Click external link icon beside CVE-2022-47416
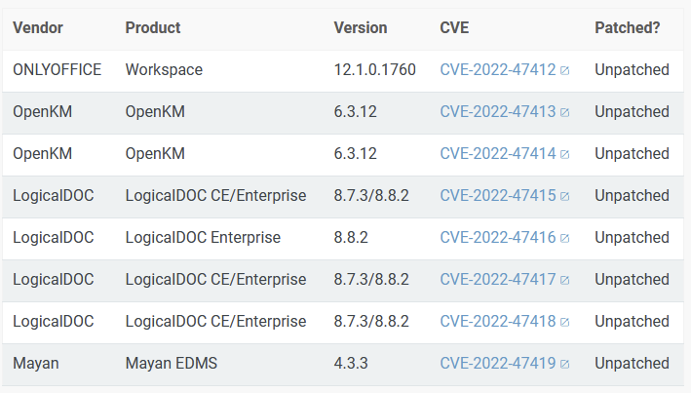Image resolution: width=691 pixels, height=393 pixels. tap(565, 239)
